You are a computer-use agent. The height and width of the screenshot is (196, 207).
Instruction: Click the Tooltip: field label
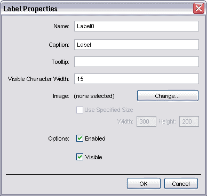(60, 62)
